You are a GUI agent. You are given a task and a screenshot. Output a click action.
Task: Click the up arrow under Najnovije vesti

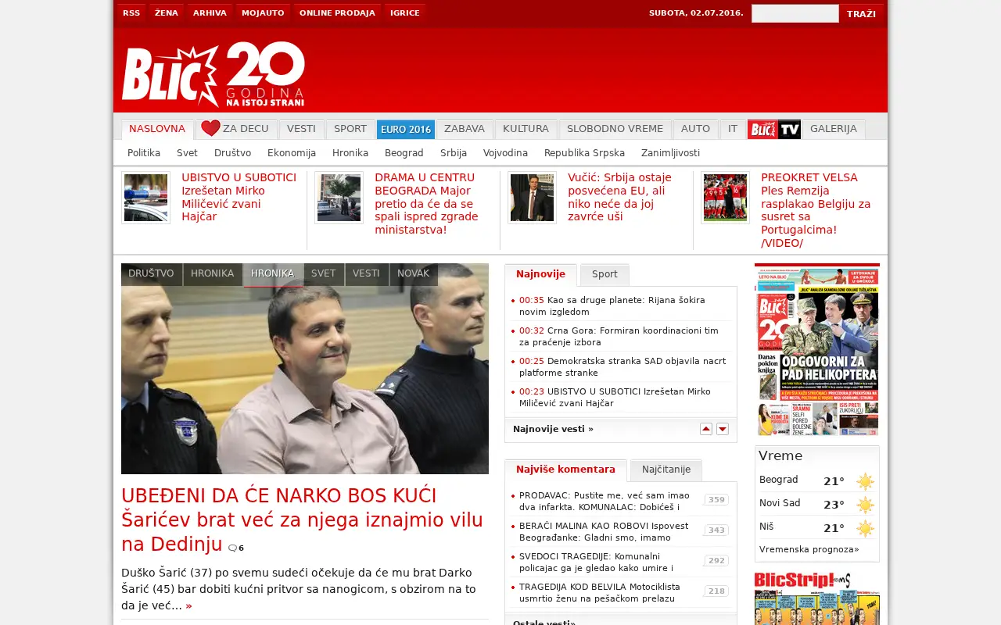pyautogui.click(x=706, y=429)
